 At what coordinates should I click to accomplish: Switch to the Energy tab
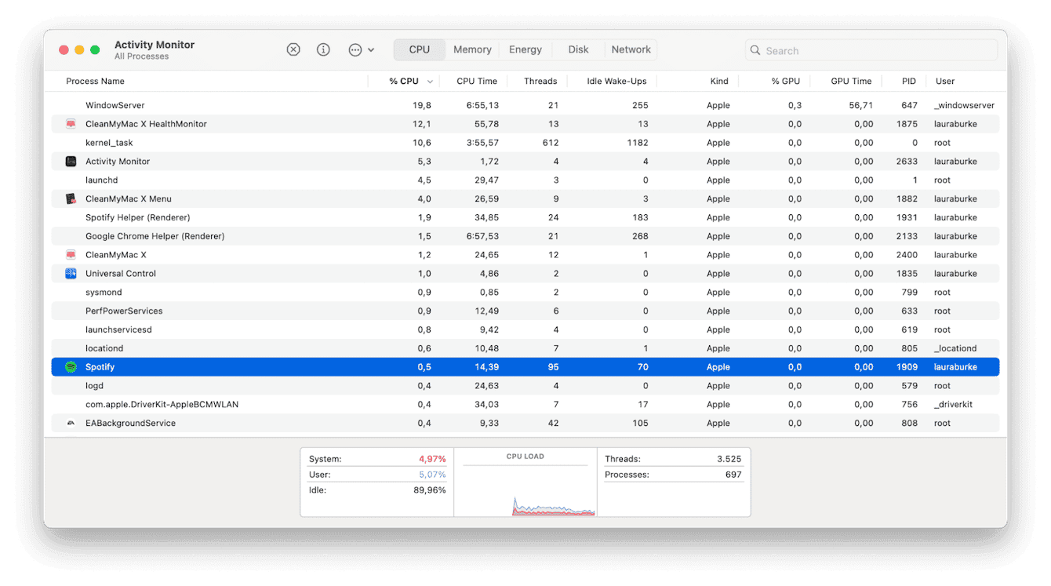[x=525, y=49]
